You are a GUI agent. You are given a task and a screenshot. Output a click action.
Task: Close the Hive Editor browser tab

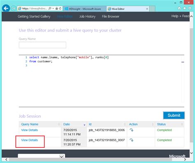point(147,9)
